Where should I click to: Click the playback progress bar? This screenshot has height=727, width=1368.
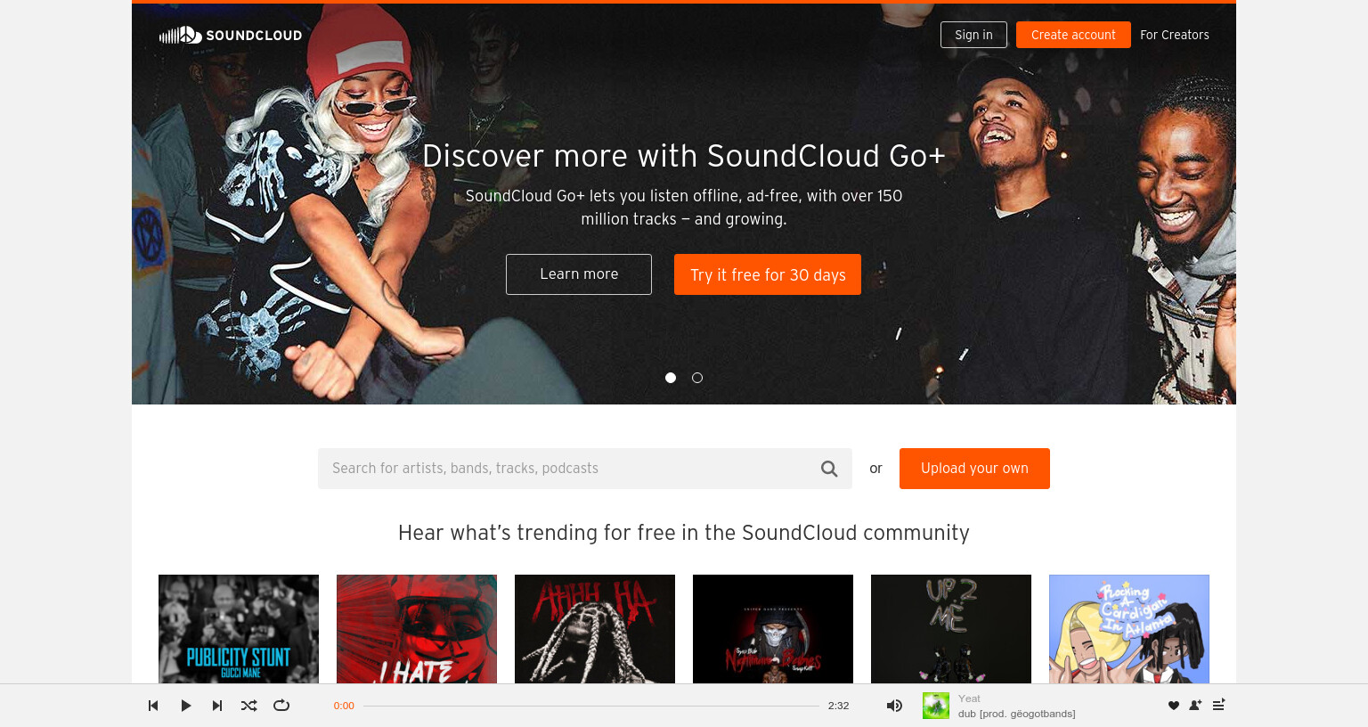591,706
